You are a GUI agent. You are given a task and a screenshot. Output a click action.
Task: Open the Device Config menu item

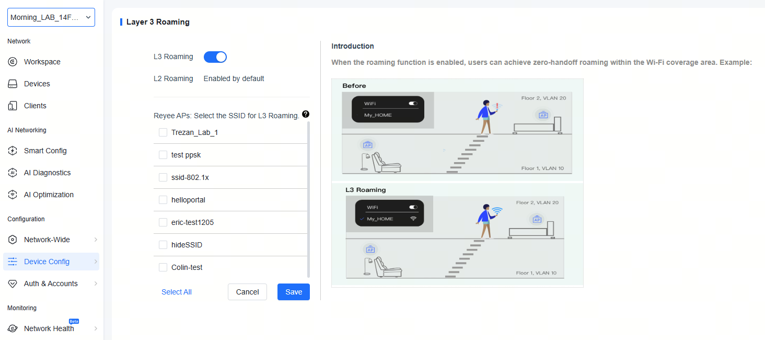(x=47, y=262)
